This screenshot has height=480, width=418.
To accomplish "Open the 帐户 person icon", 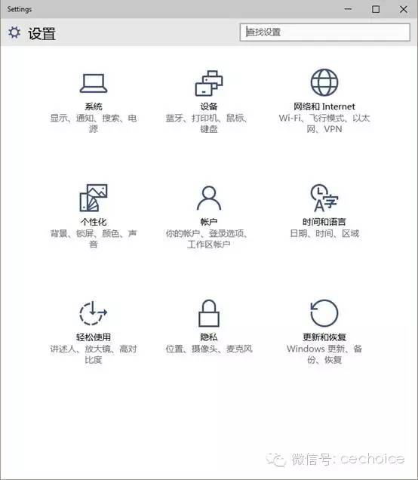I will point(209,198).
